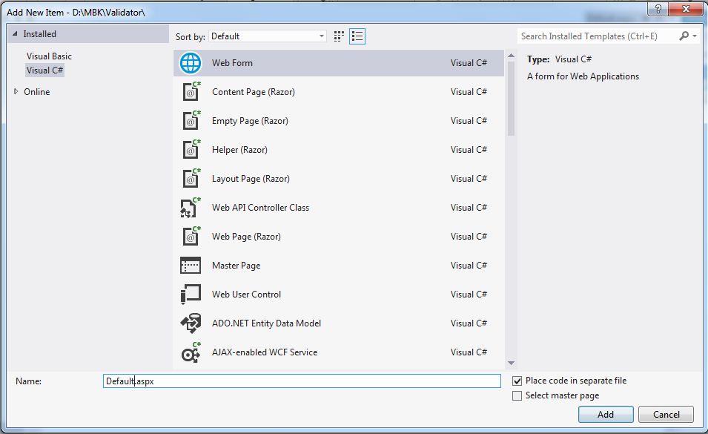
Task: Uncheck Place code in separate file
Action: pos(517,381)
